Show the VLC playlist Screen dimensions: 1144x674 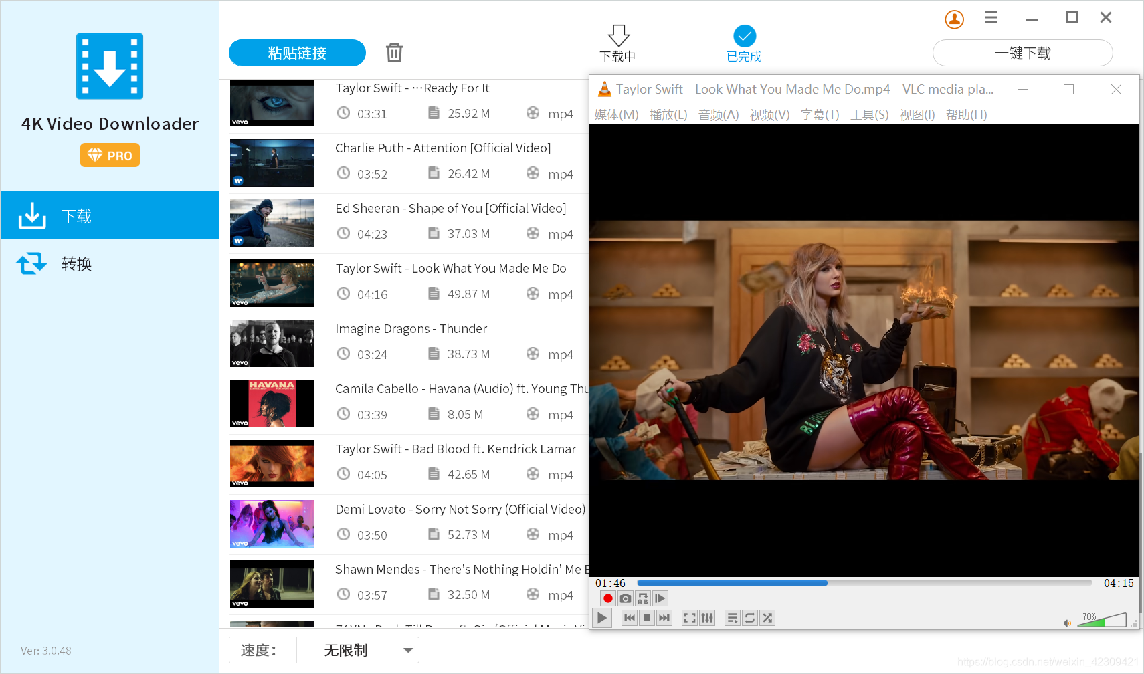(x=732, y=618)
